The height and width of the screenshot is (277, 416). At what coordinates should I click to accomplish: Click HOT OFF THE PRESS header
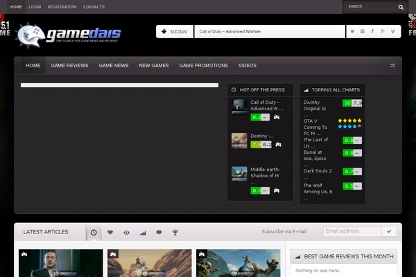[x=260, y=90]
